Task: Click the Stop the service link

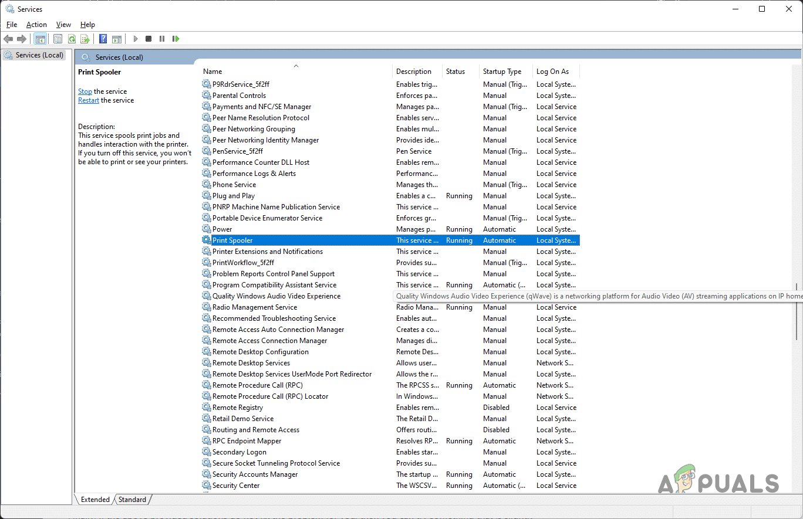Action: (85, 91)
